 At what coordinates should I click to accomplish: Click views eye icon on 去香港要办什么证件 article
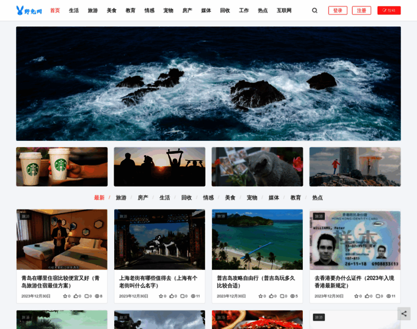pos(388,296)
